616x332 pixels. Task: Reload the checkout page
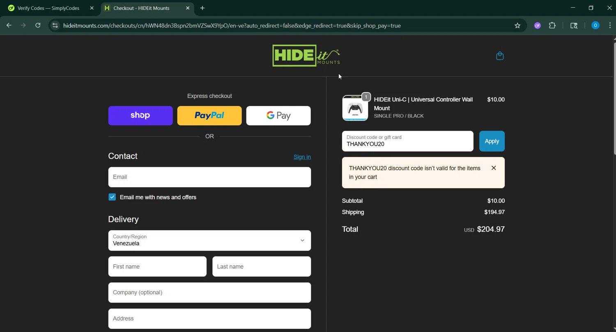coord(38,25)
